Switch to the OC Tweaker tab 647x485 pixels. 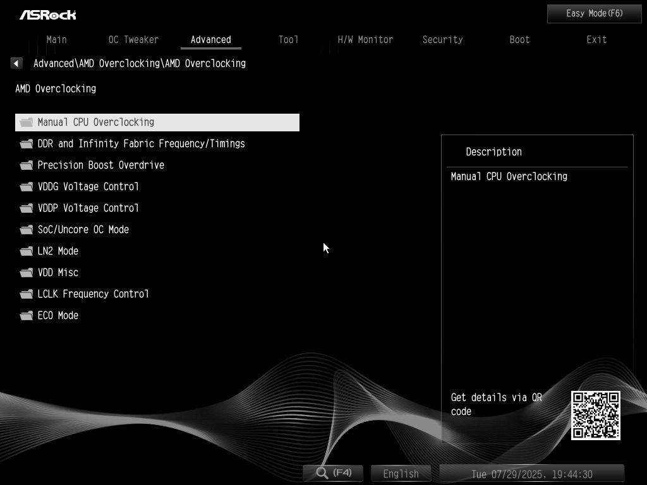pos(133,40)
